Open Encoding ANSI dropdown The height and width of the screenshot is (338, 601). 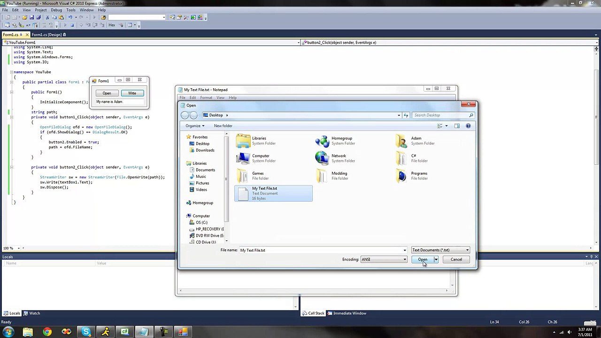[x=384, y=259]
